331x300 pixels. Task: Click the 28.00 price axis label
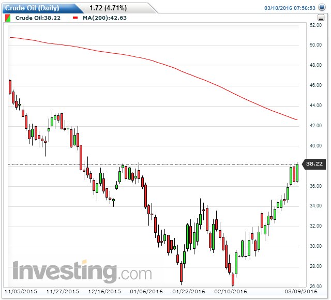(x=316, y=266)
